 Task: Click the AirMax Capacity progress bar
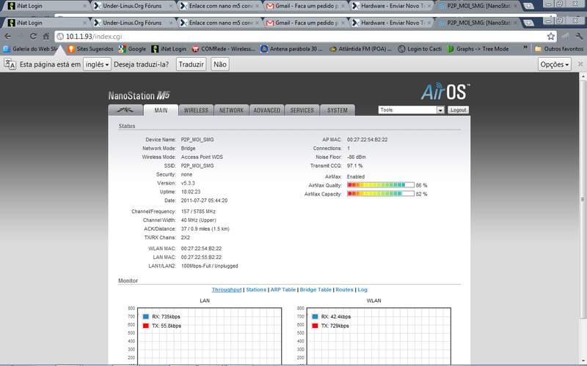coord(381,194)
